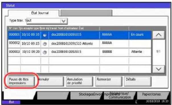
Task: Click the 10/10 09:15 accepted time cell
Action: pyautogui.click(x=30, y=44)
